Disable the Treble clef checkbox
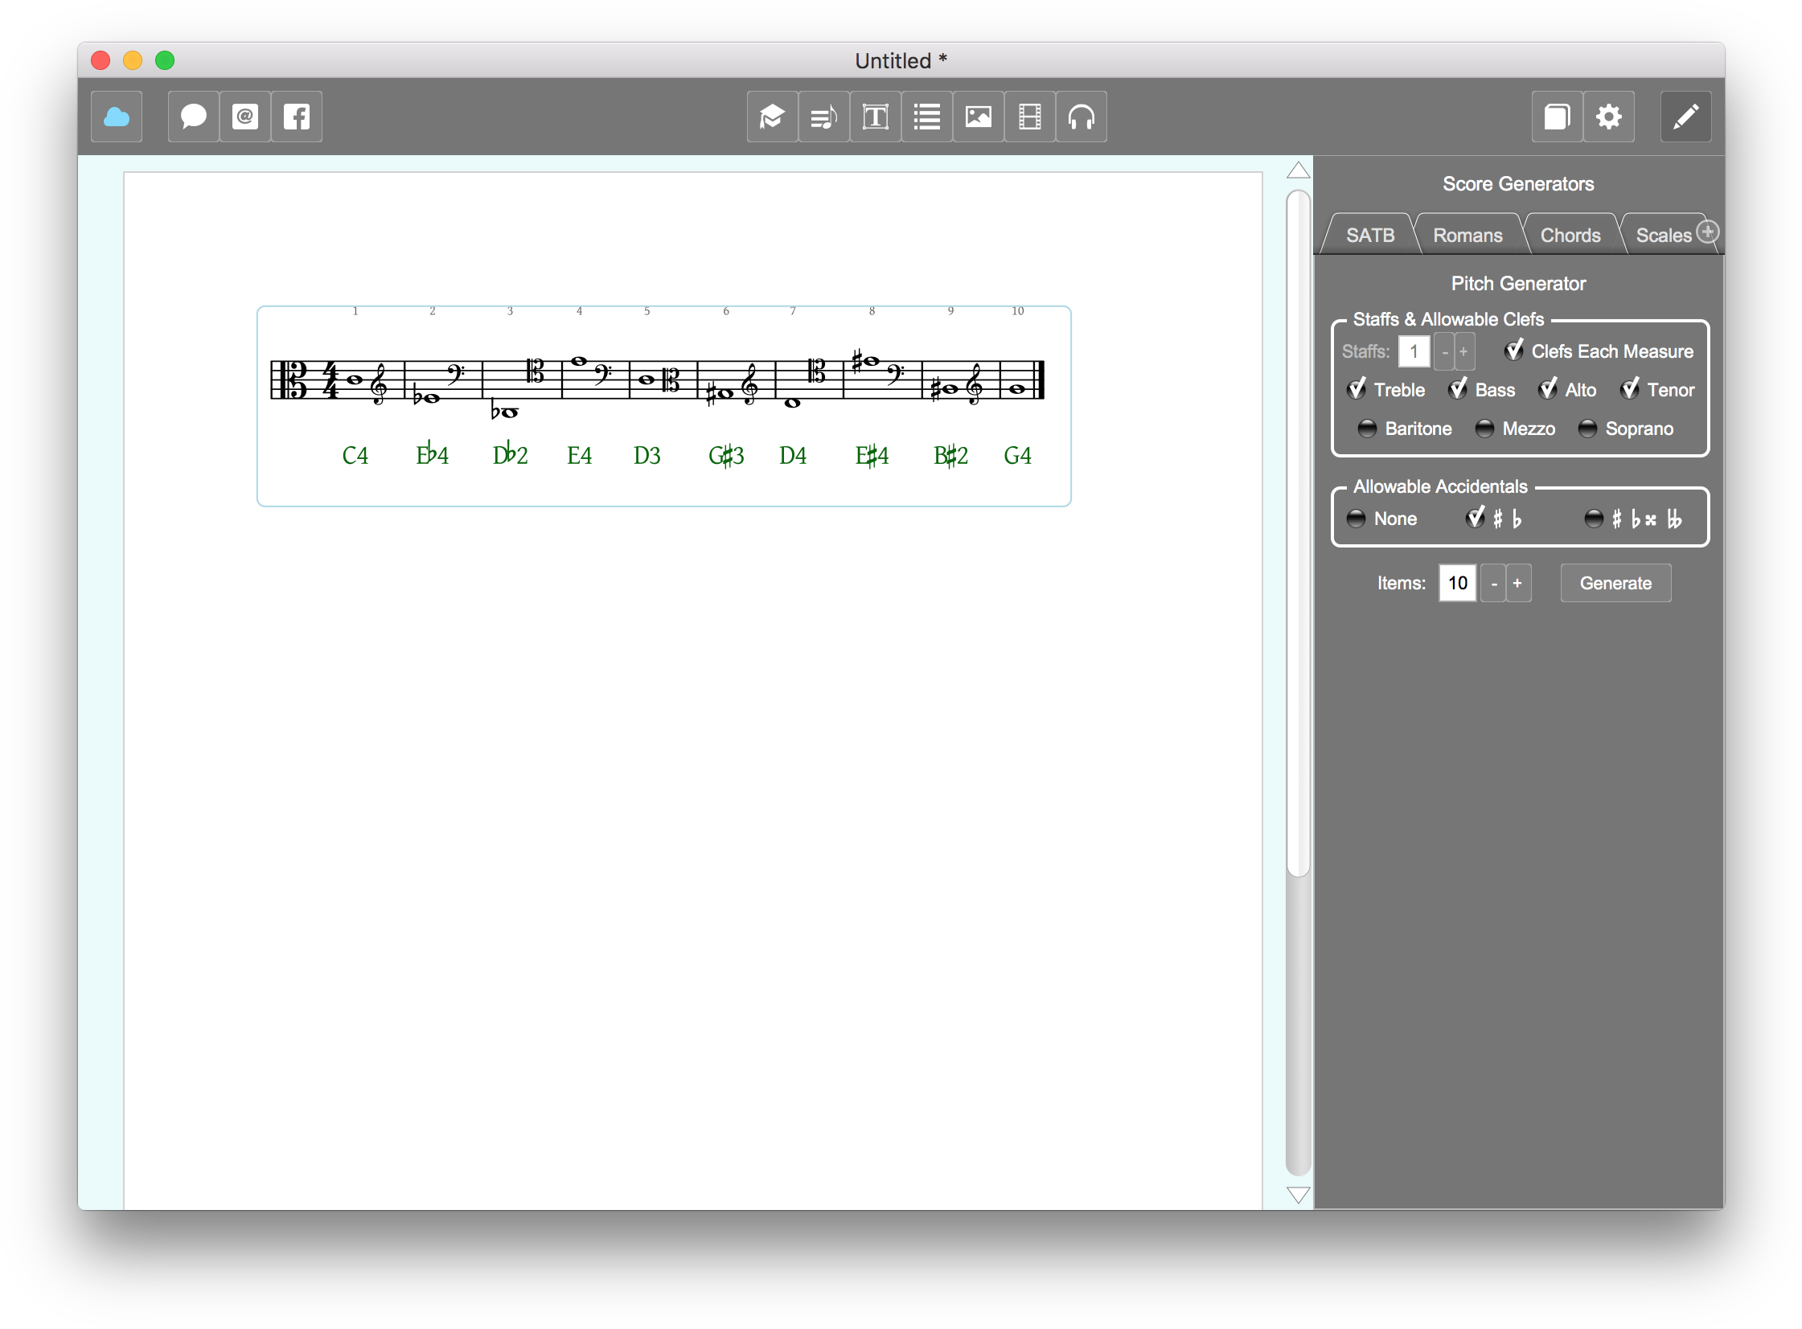 [x=1357, y=389]
